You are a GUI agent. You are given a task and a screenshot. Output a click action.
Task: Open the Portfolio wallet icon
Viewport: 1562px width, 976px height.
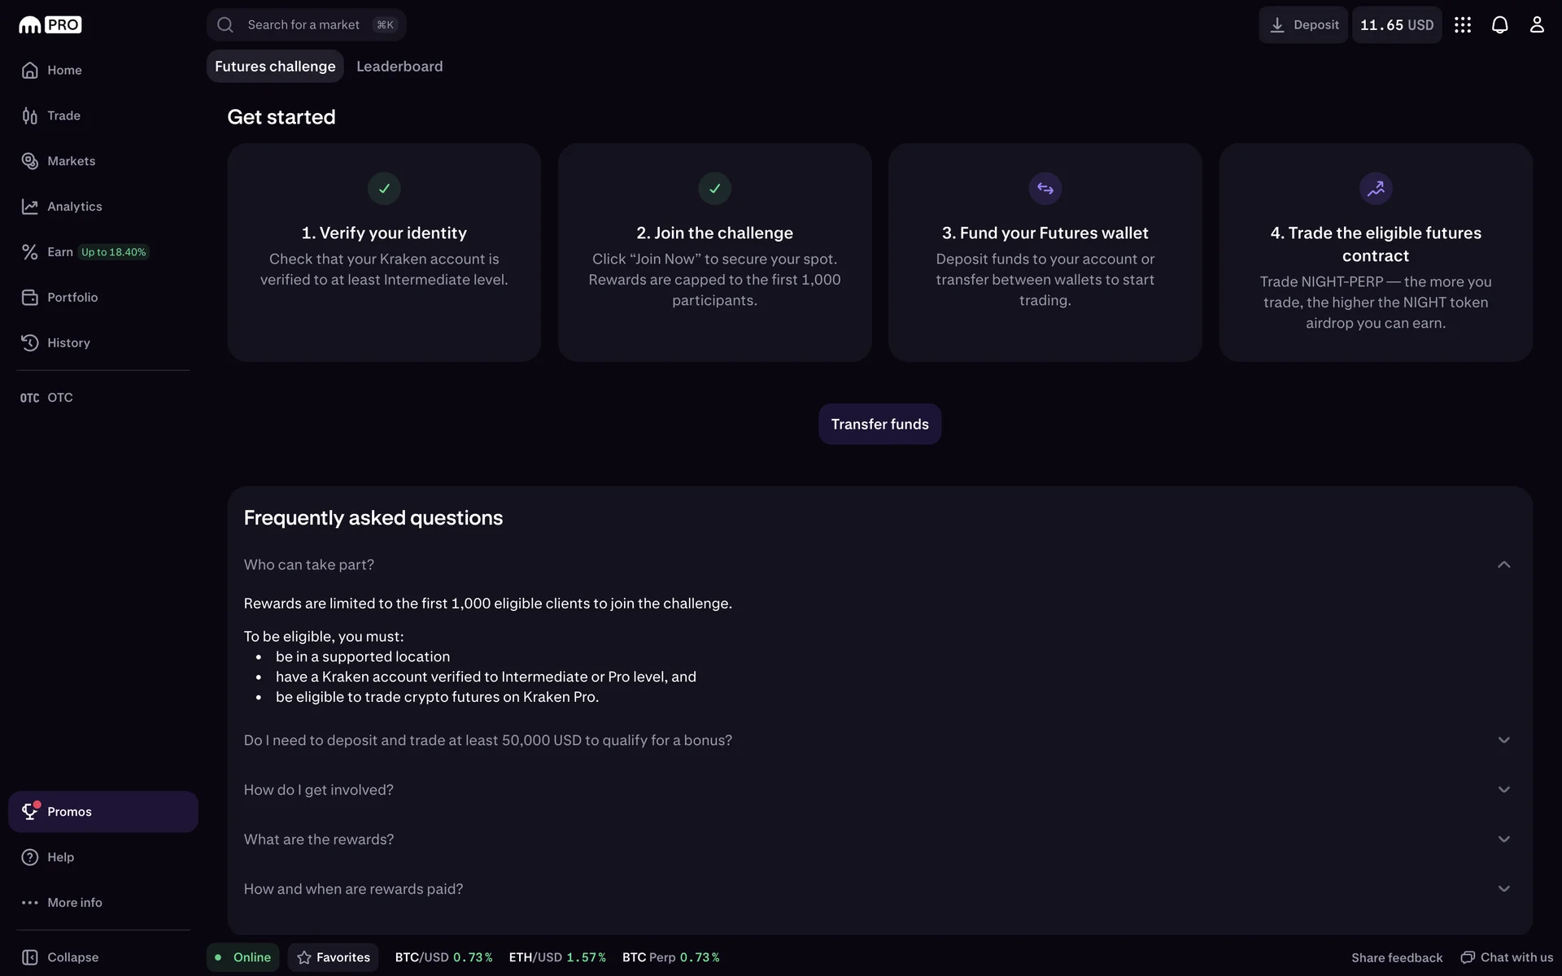(30, 298)
